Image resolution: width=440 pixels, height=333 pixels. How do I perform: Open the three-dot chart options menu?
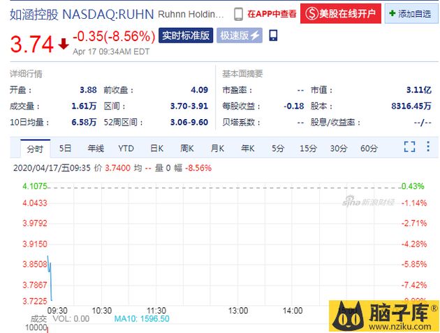coord(428,146)
